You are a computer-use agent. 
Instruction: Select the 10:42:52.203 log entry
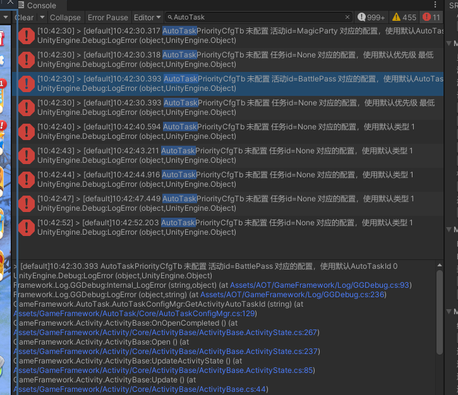click(228, 227)
